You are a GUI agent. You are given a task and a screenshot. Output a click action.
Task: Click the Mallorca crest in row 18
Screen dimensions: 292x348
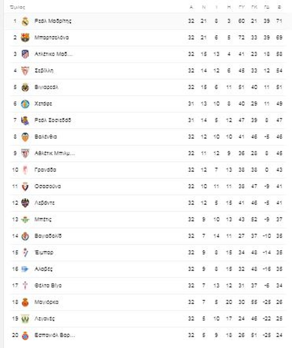point(25,302)
